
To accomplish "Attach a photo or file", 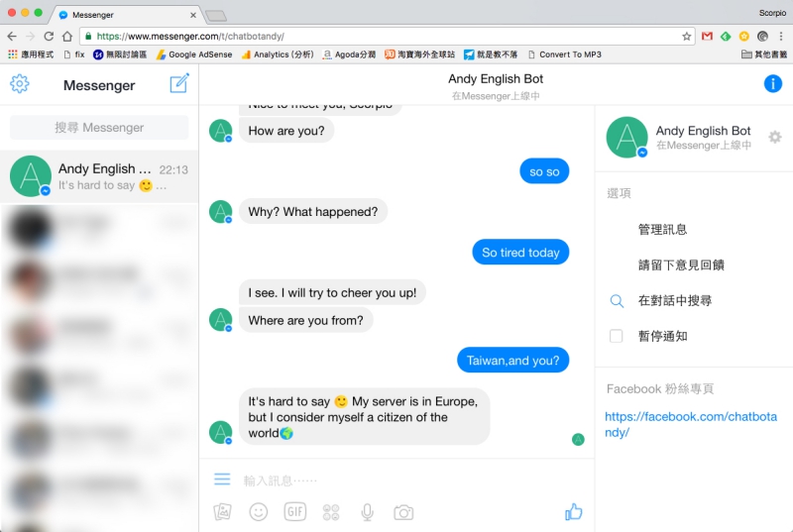I will pyautogui.click(x=222, y=512).
